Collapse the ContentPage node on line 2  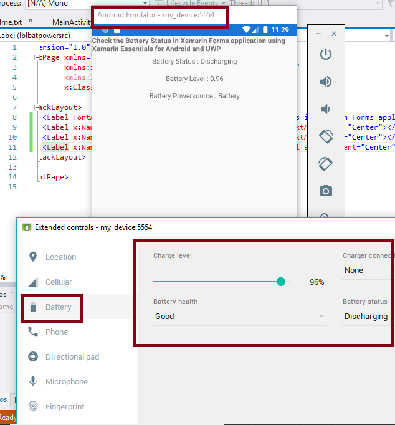[x=37, y=57]
